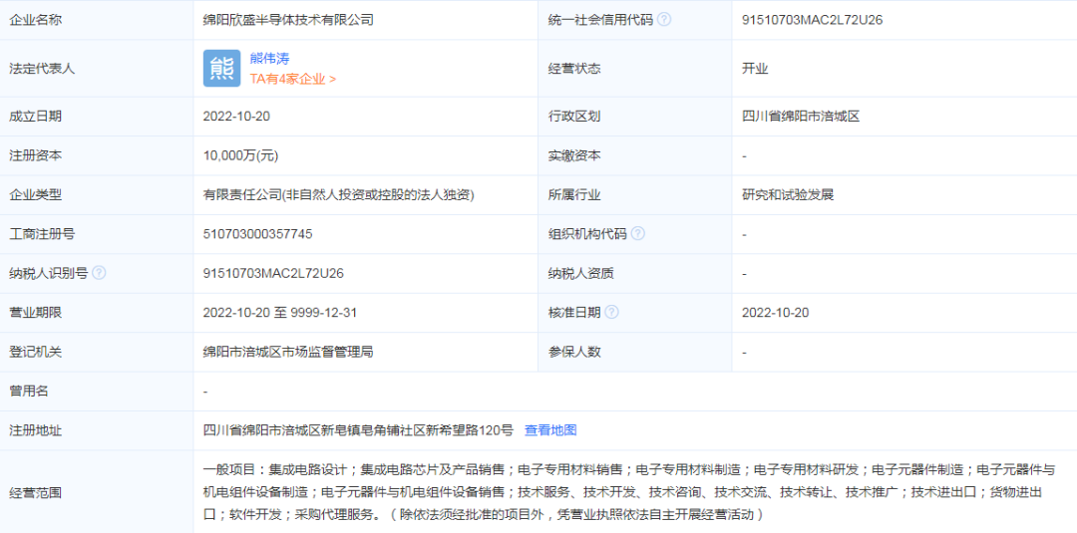Click the help icon beside 组织机构代码

[x=637, y=234]
